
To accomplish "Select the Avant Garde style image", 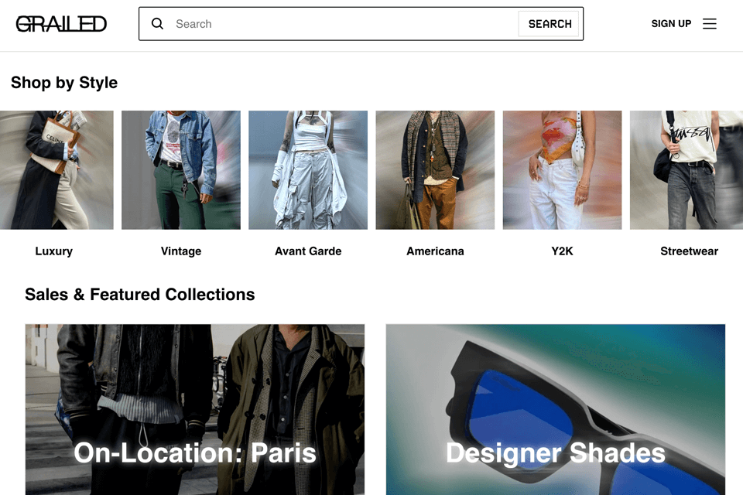I will click(x=308, y=170).
